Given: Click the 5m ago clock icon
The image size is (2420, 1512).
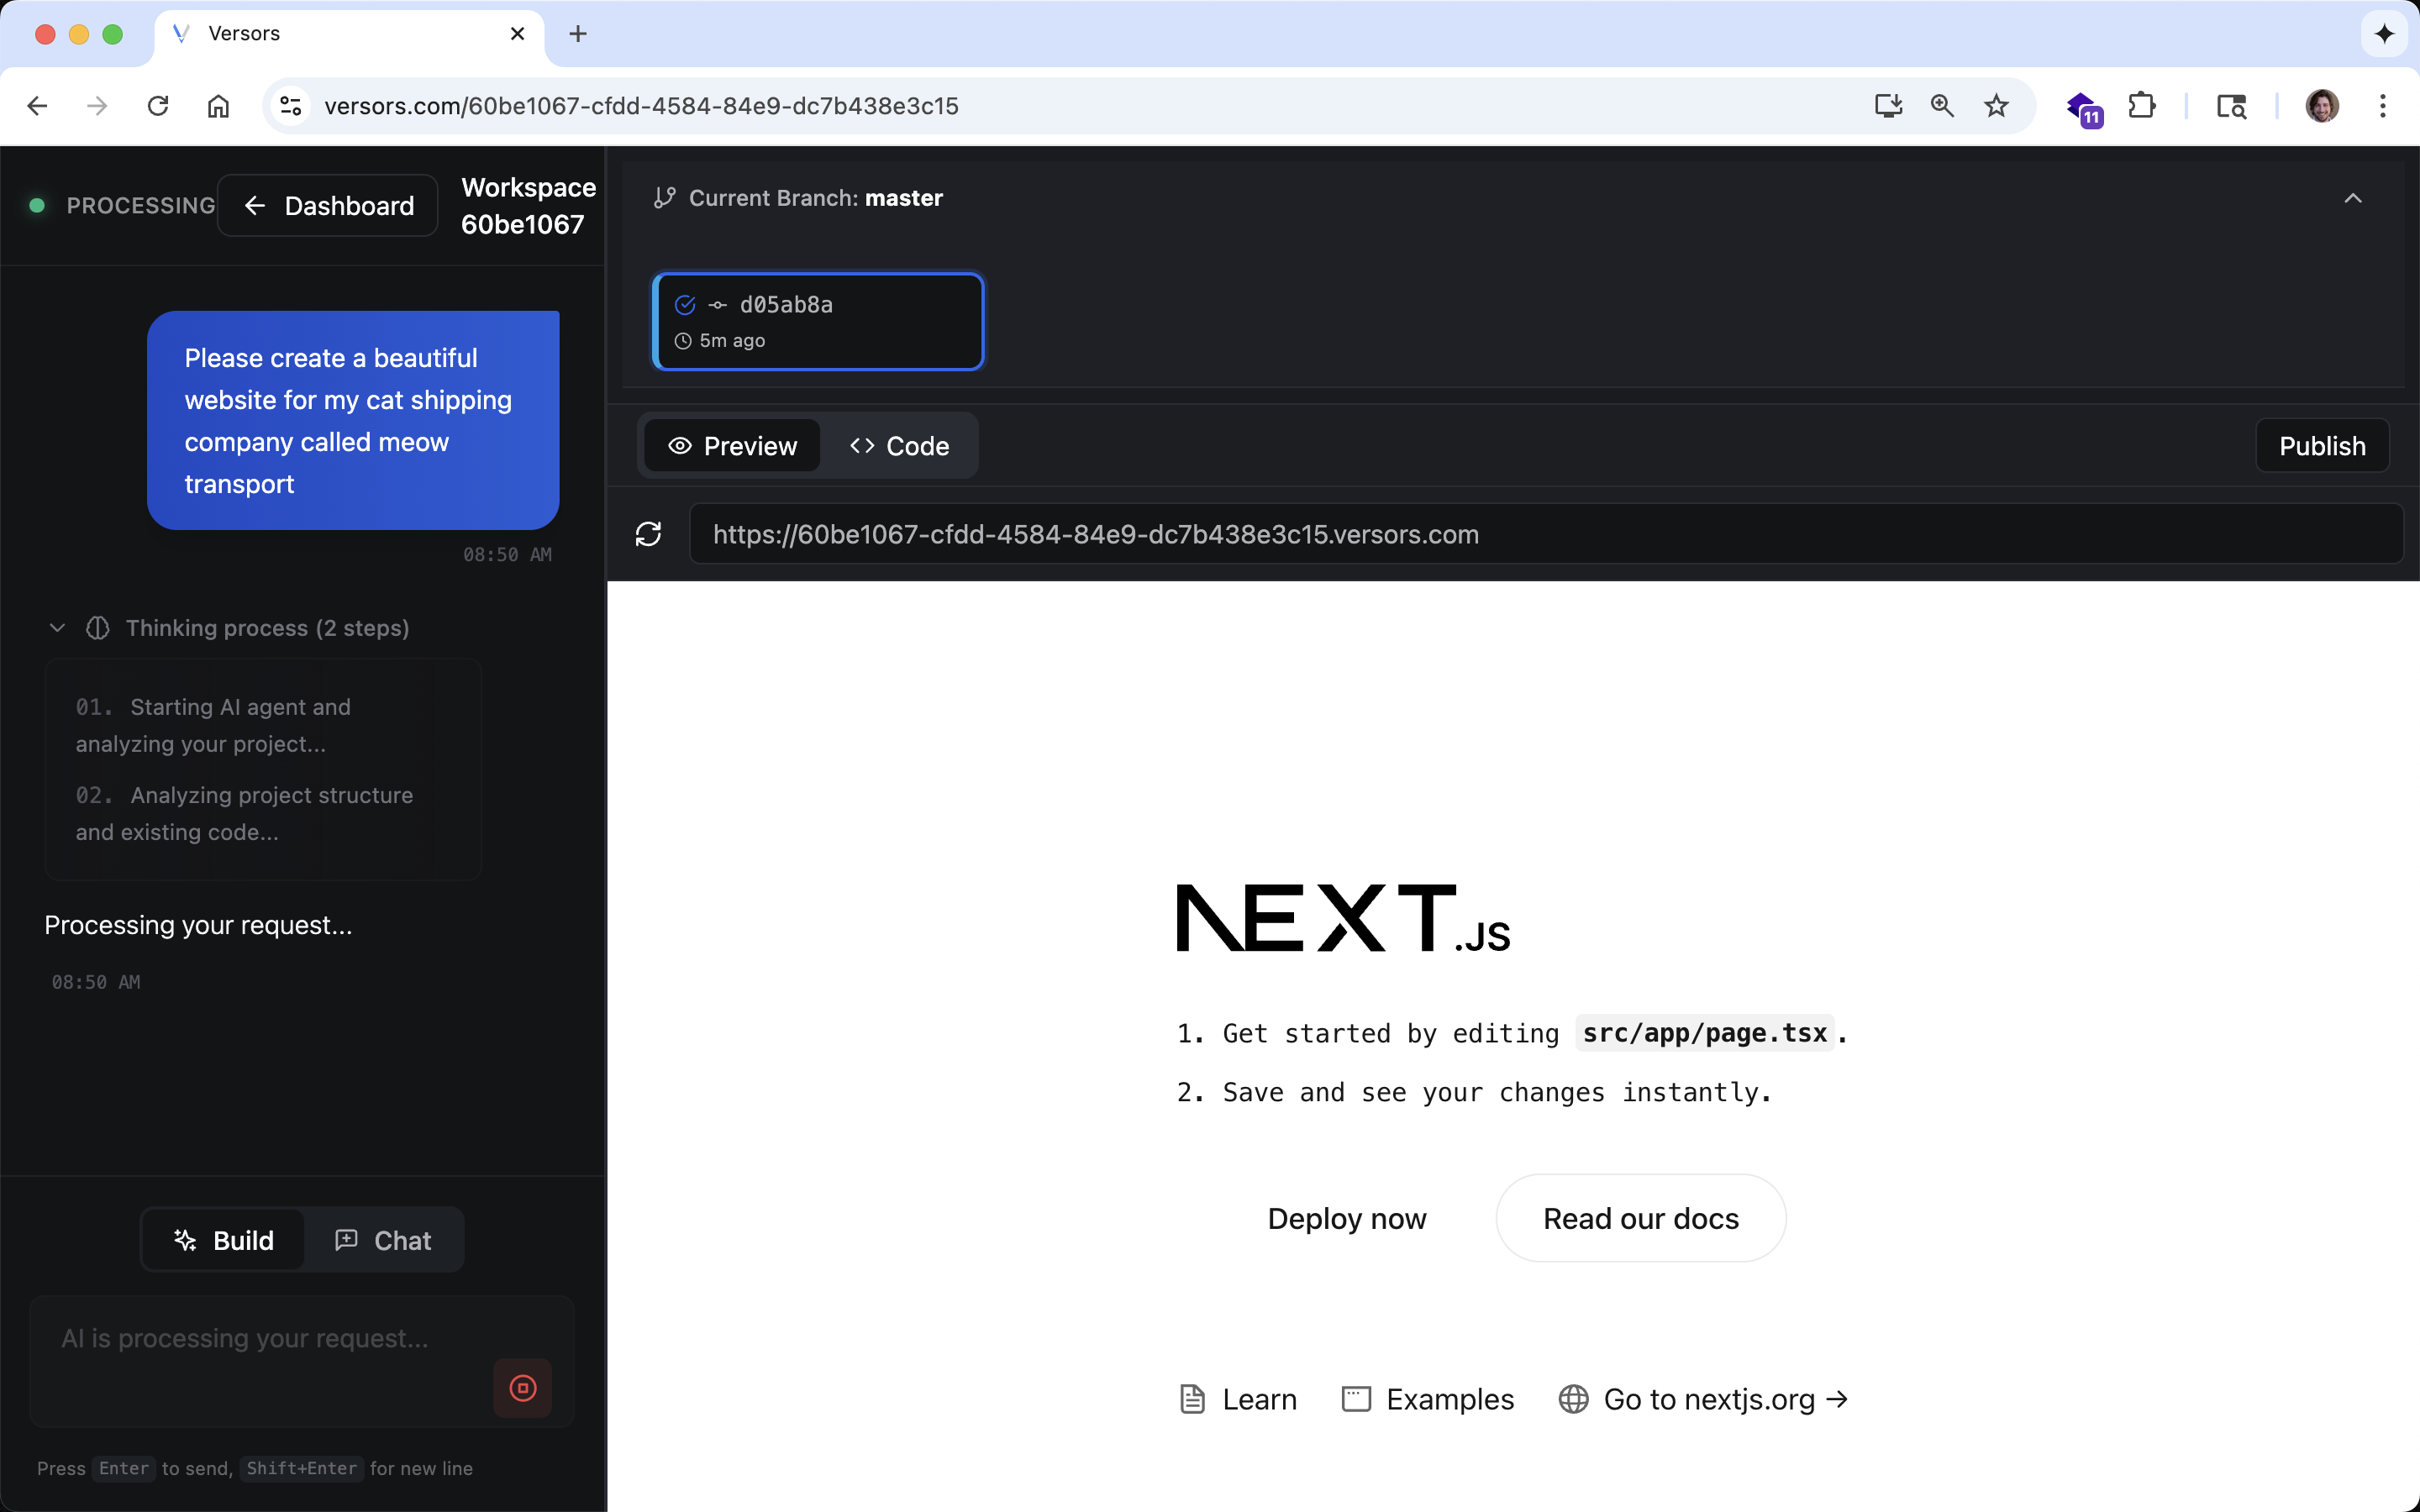Looking at the screenshot, I should pos(683,341).
